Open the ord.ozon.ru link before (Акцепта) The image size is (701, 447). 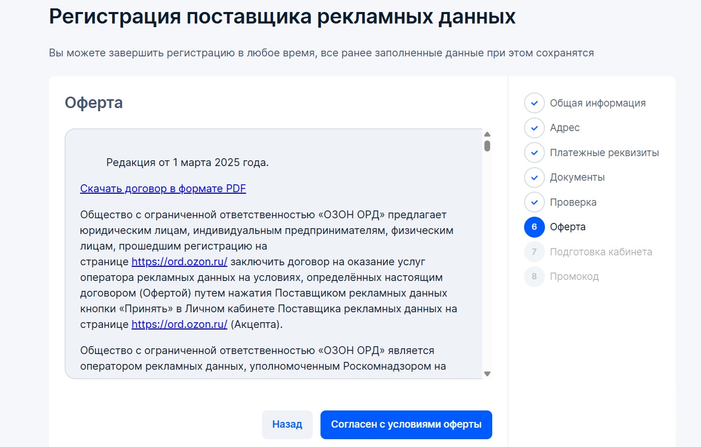coord(179,324)
